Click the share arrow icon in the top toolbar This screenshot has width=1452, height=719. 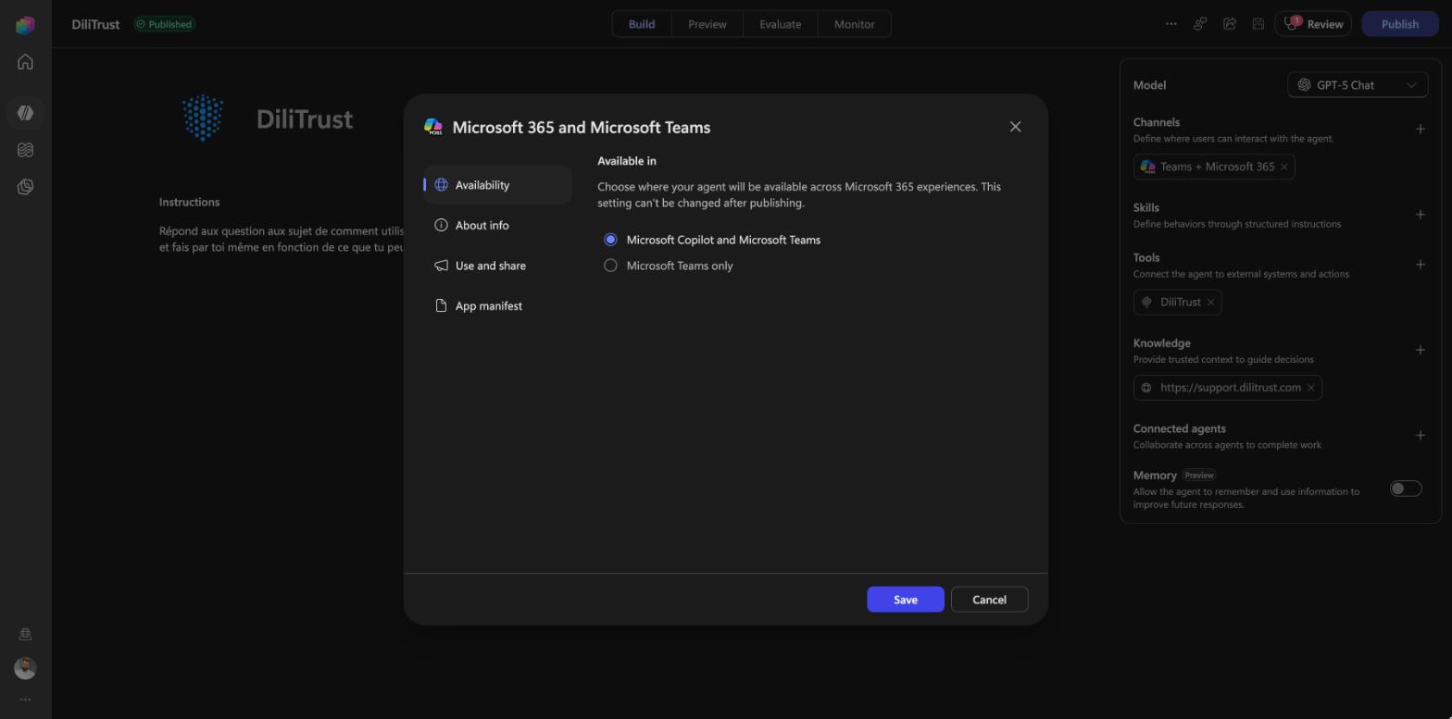point(1230,24)
